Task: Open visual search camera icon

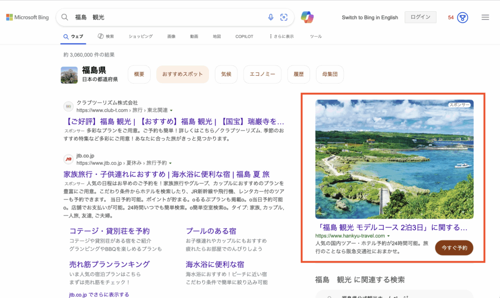Action: [284, 17]
